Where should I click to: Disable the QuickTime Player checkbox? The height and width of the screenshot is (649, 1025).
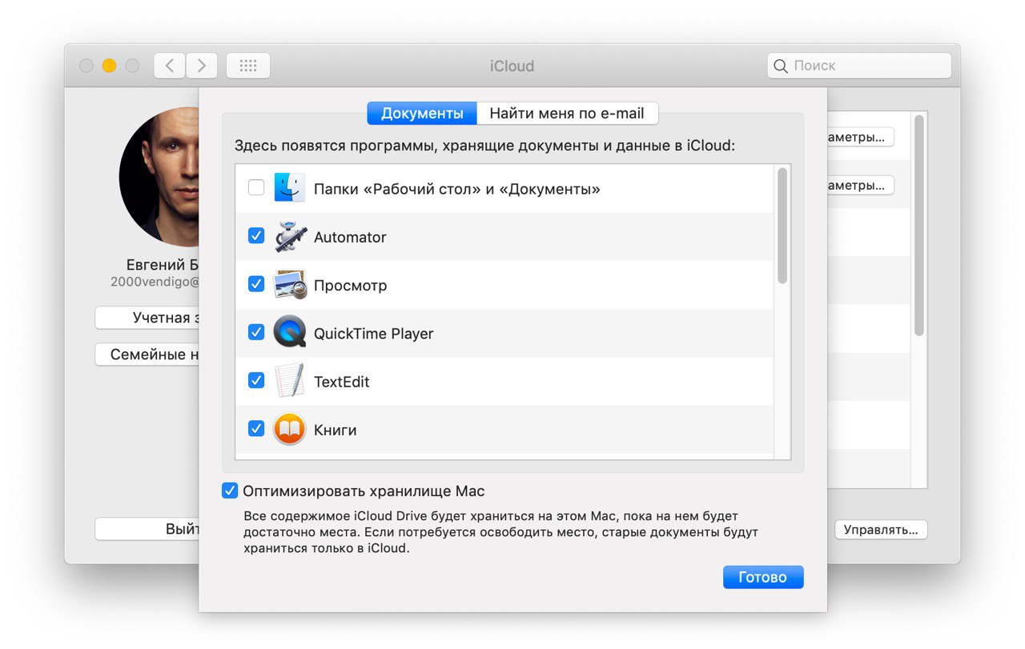(x=256, y=332)
